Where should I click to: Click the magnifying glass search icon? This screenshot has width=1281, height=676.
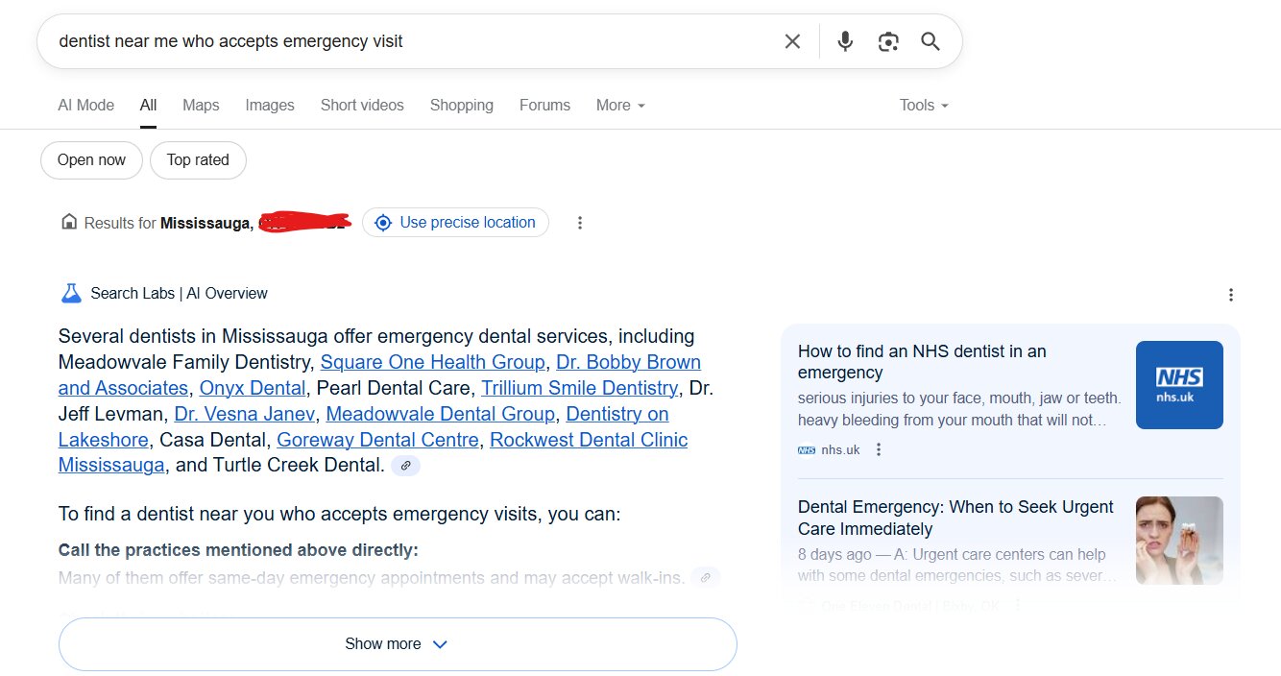tap(931, 41)
